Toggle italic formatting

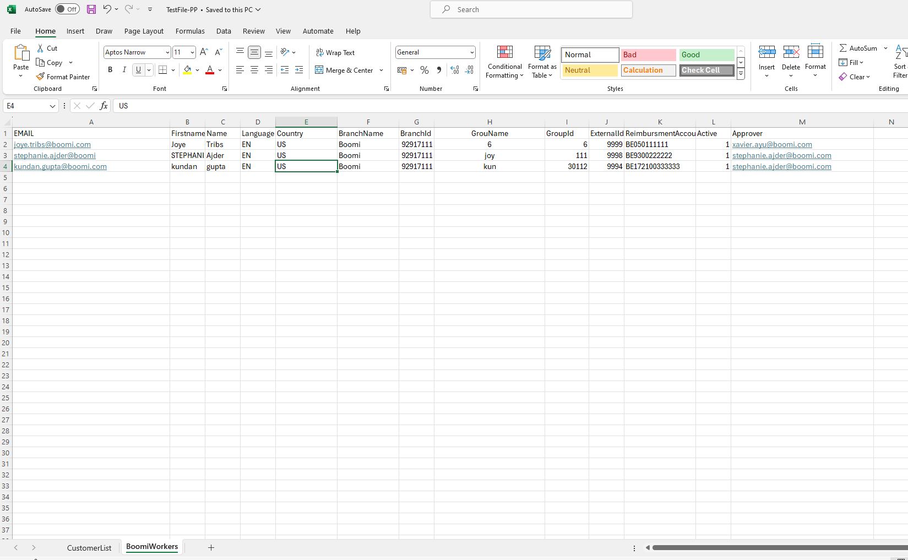coord(124,70)
